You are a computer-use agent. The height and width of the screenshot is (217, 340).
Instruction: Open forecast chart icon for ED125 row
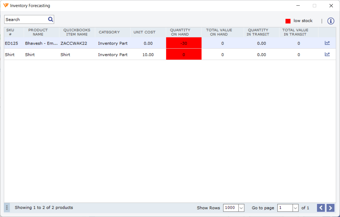pyautogui.click(x=327, y=43)
